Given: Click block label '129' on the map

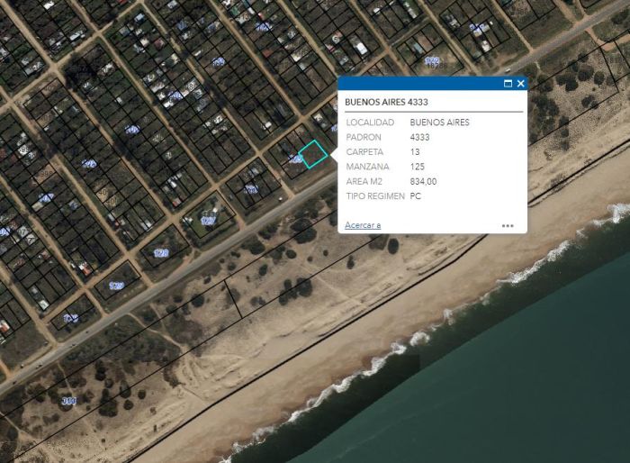Looking at the screenshot, I should click(116, 286).
